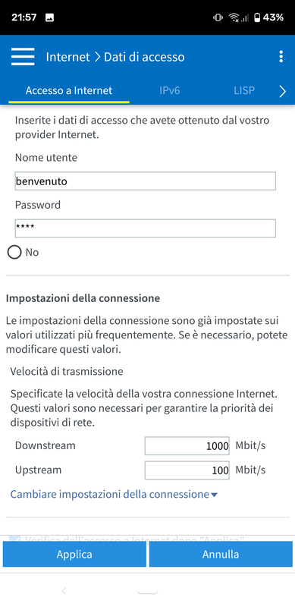
Task: Focus the Password input field
Action: [x=146, y=228]
